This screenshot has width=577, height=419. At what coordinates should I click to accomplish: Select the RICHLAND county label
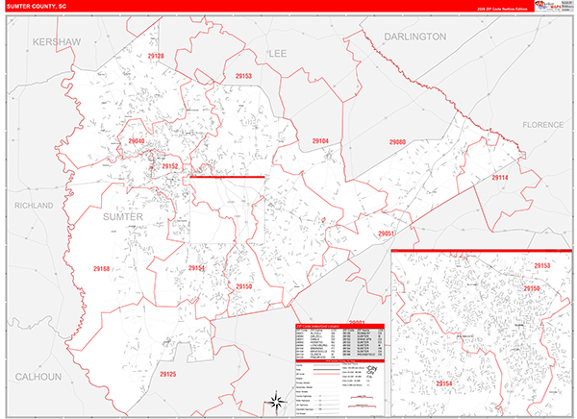point(34,206)
